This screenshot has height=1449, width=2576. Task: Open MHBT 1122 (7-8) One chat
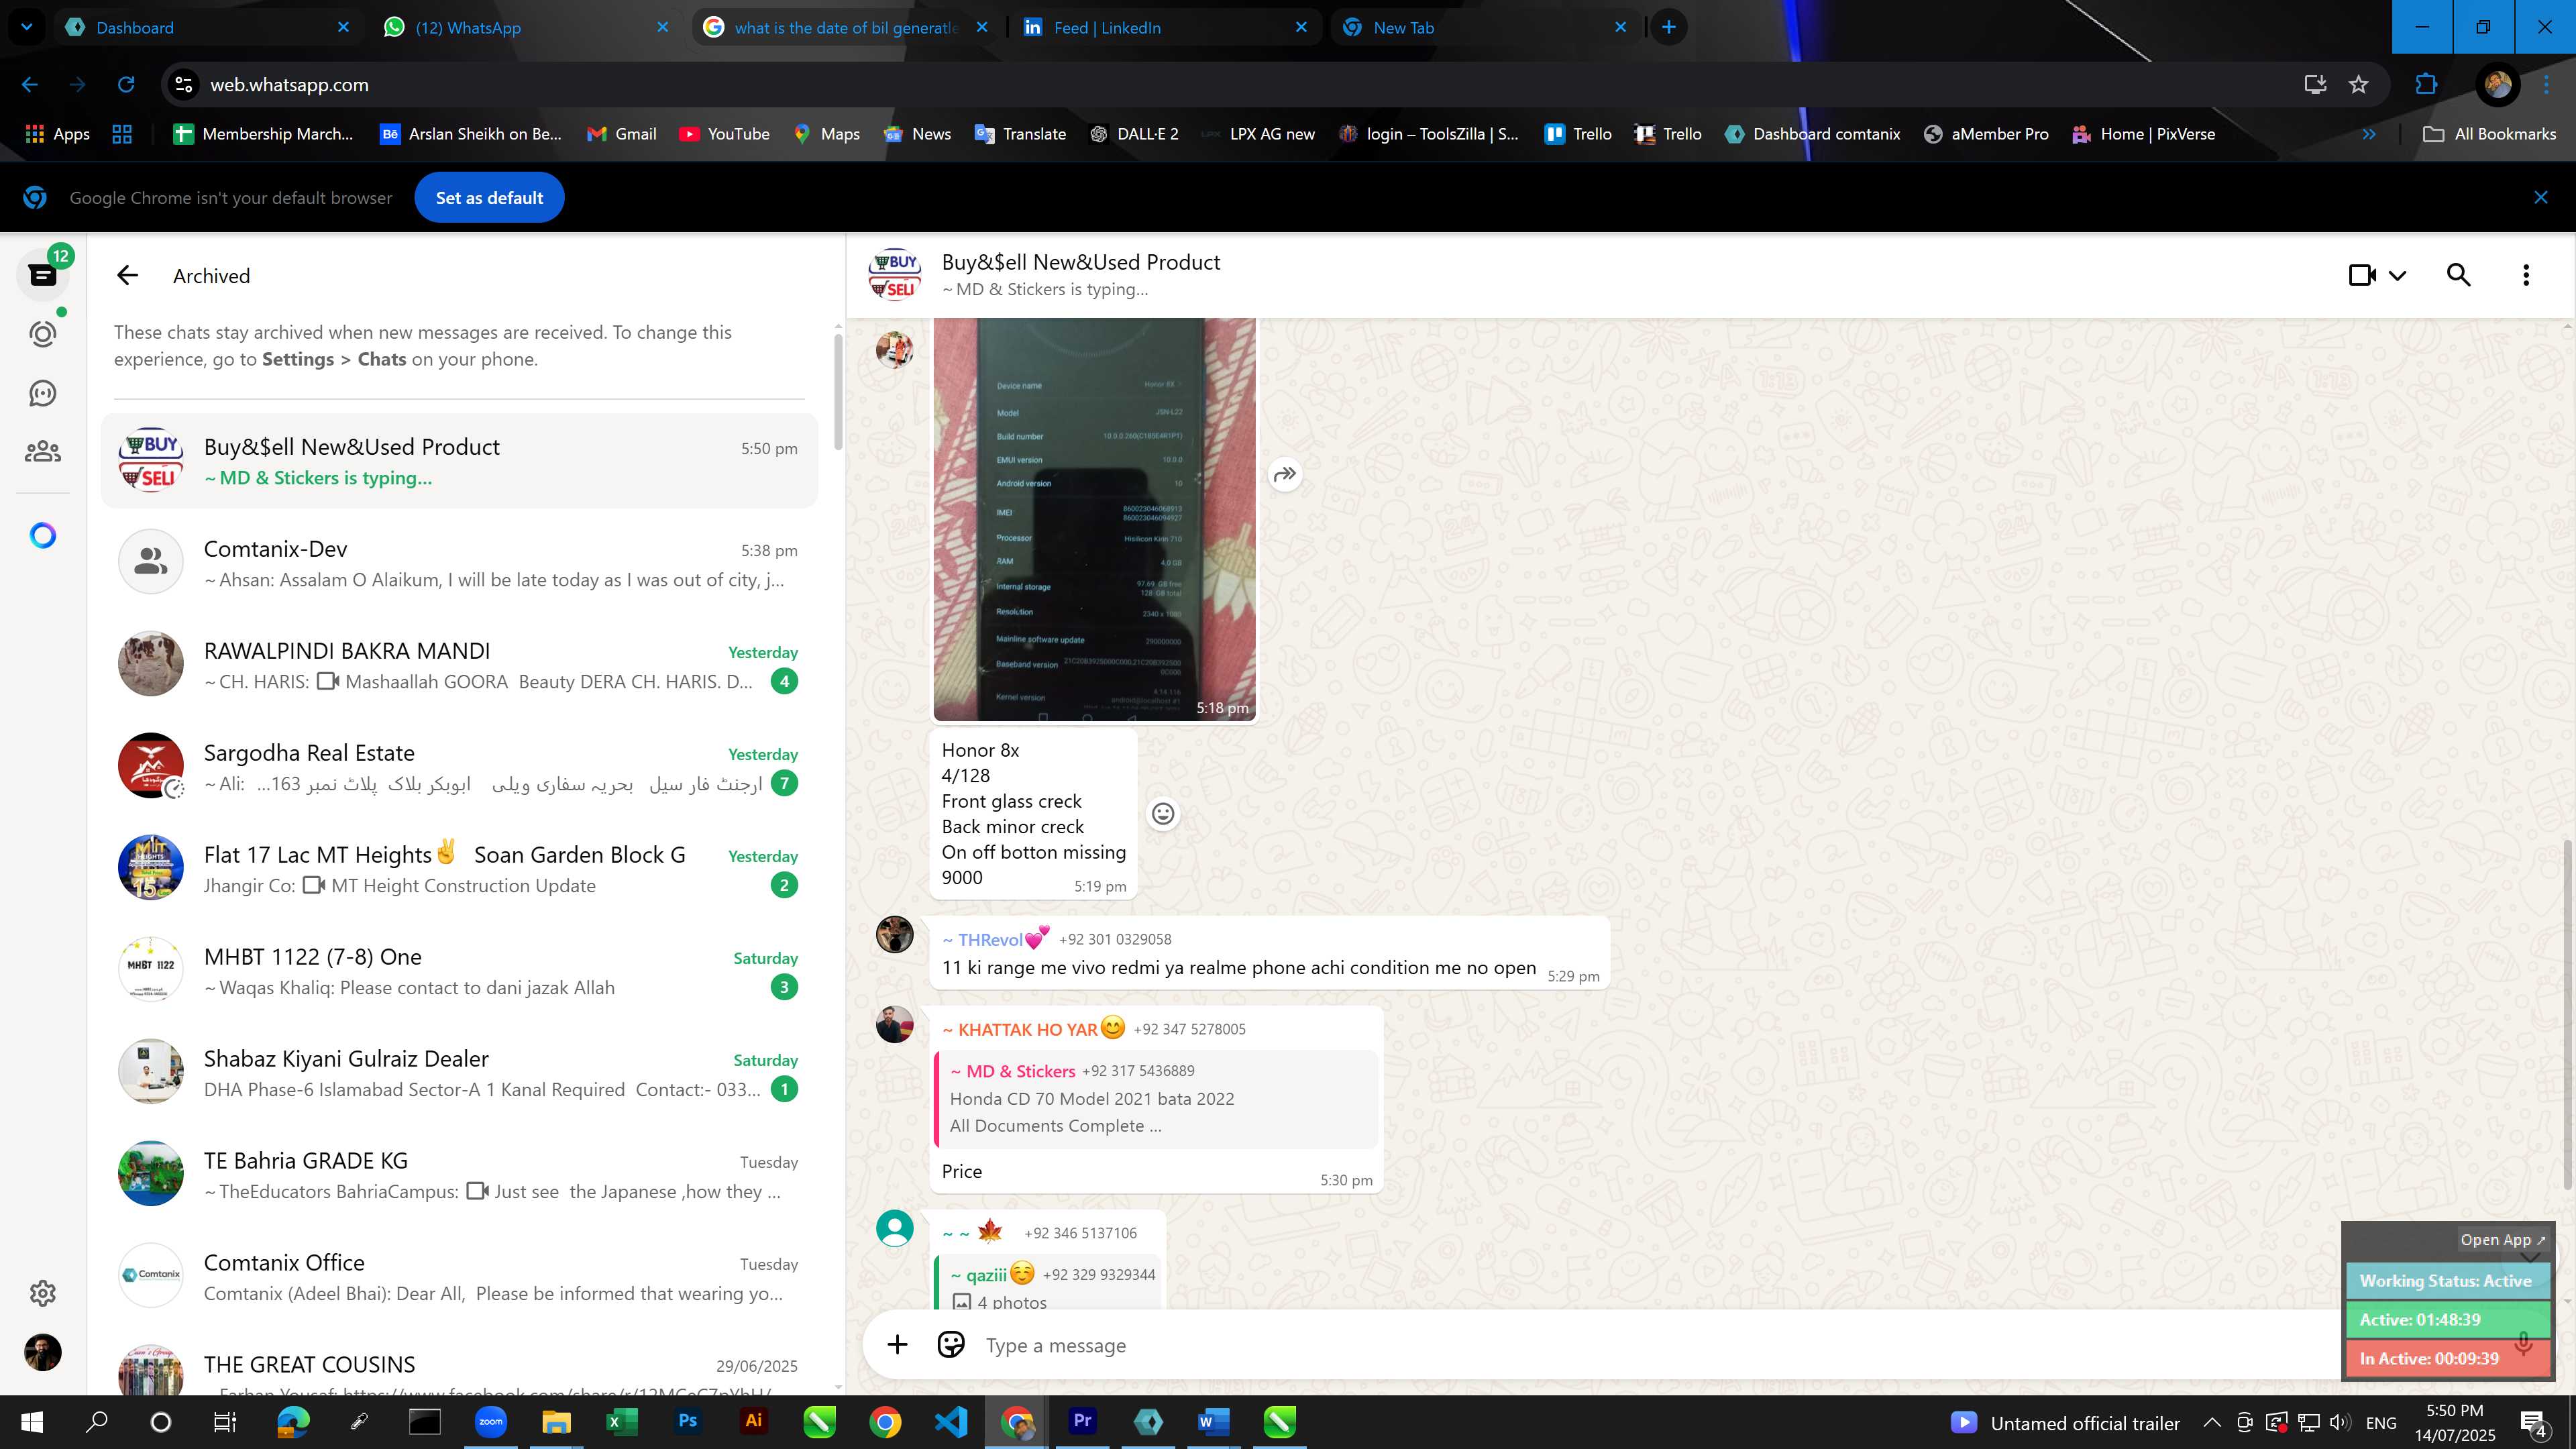(x=459, y=971)
